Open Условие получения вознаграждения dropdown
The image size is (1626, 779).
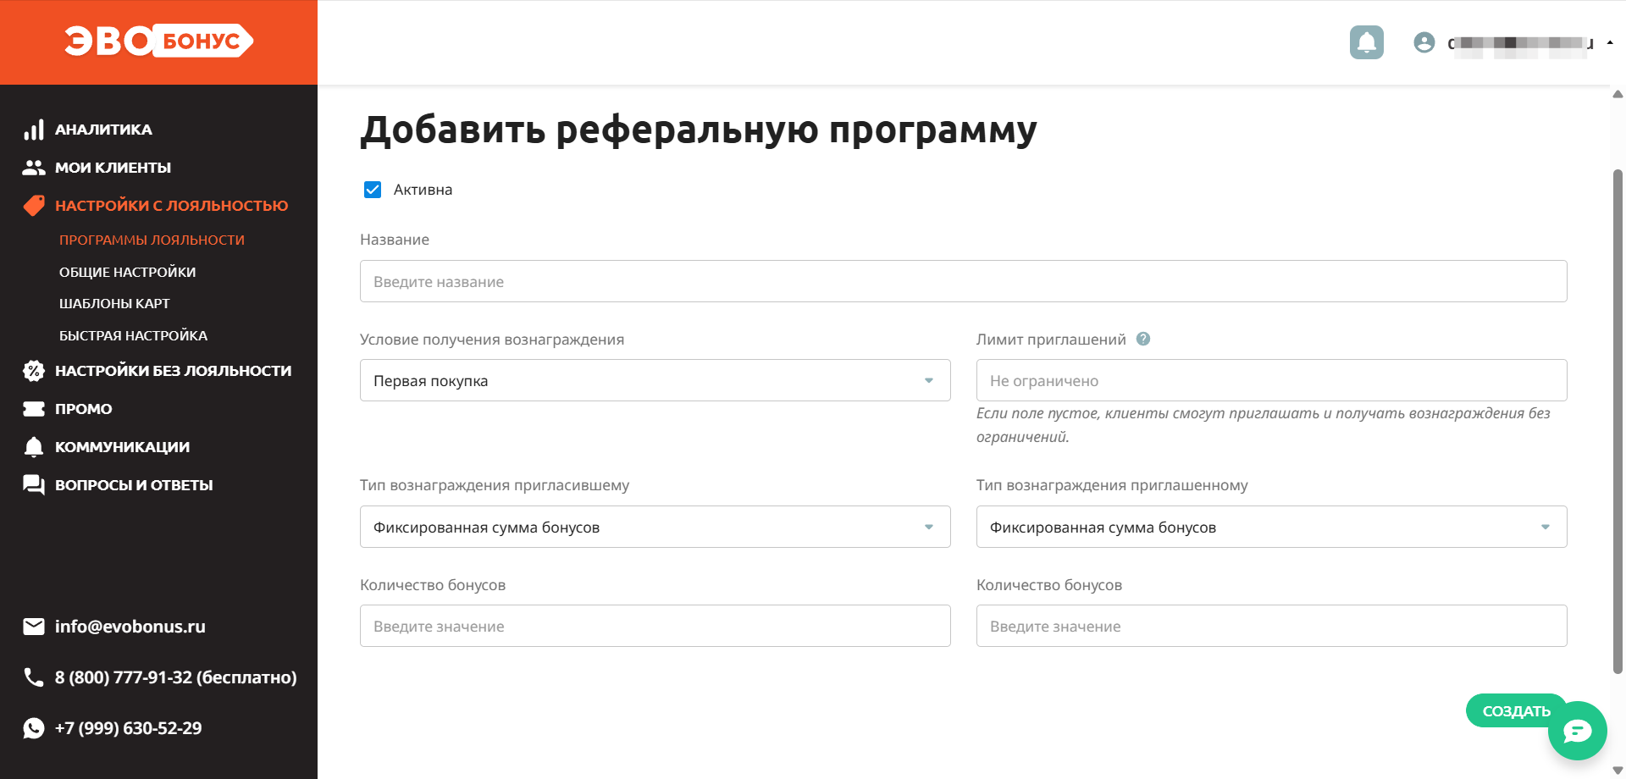(x=655, y=380)
